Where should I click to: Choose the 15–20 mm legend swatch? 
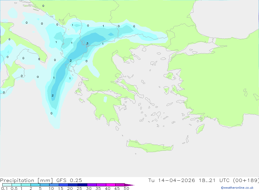(64, 185)
